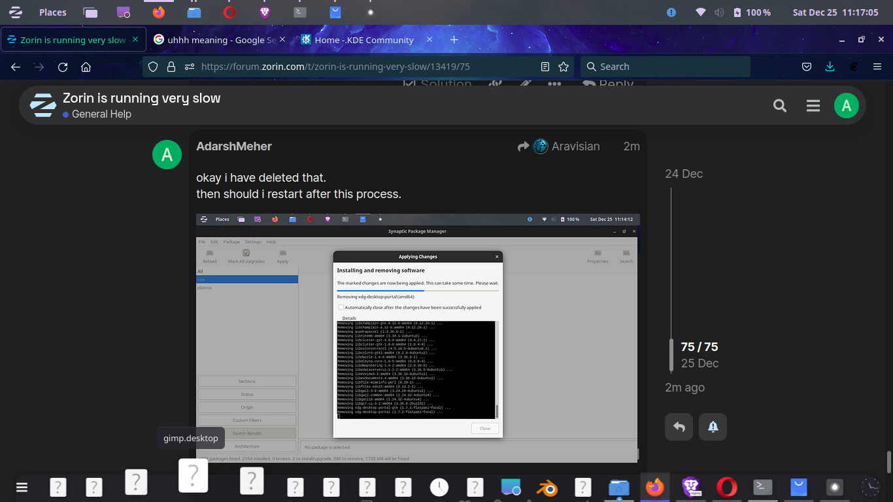Click the tracking protection shield icon
The image size is (893, 502).
tap(153, 67)
